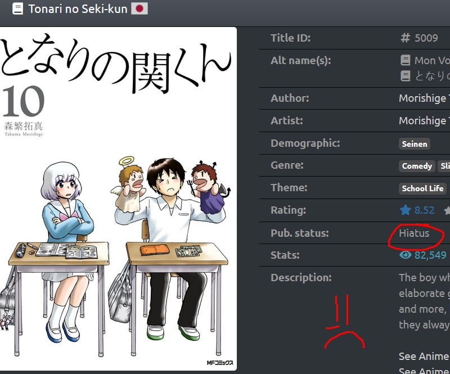Click the Pub. status label
This screenshot has width=450, height=374.
pyautogui.click(x=300, y=233)
